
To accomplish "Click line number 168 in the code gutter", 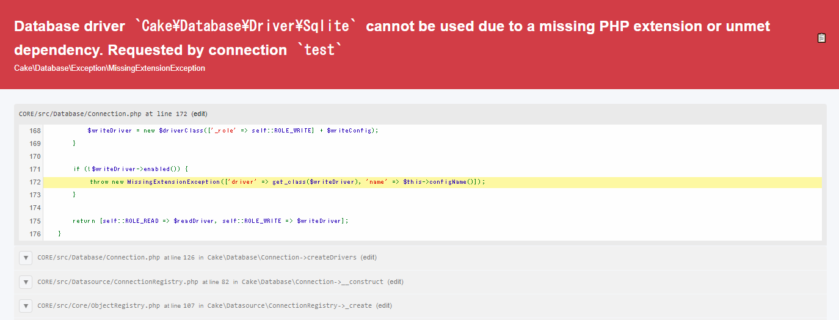I will [x=34, y=131].
